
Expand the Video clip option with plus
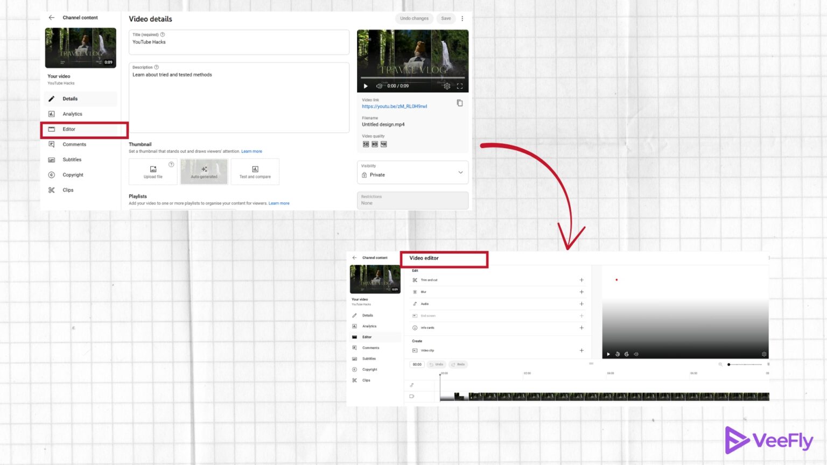pos(581,350)
